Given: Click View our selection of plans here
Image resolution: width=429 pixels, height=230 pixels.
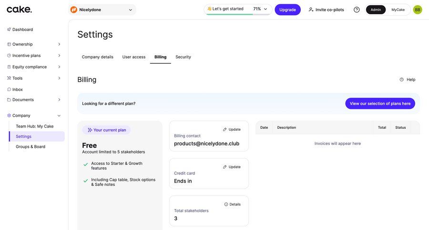Looking at the screenshot, I should pos(380,104).
